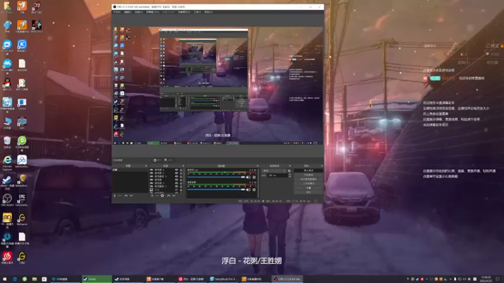Image resolution: width=504 pixels, height=283 pixels.
Task: Adjust volume slider of second mixer track
Action: [216, 190]
